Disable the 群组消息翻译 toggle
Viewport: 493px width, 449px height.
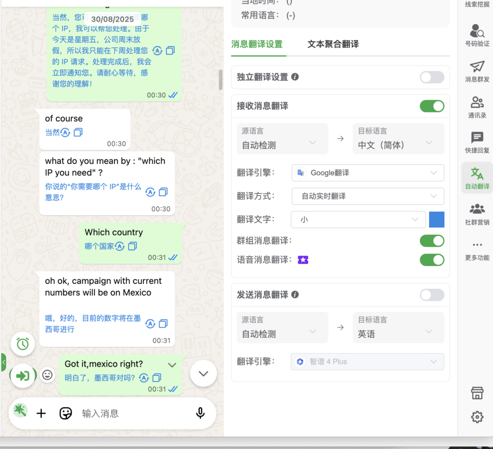(x=431, y=240)
